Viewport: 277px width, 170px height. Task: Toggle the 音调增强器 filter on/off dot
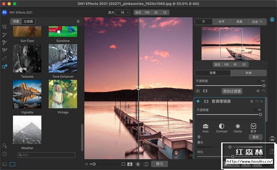pyautogui.click(x=198, y=101)
